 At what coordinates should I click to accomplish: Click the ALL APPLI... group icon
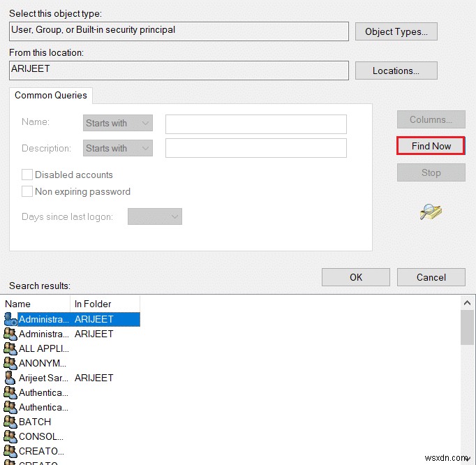click(10, 348)
